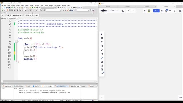Open the Miro upload tool
This screenshot has width=183, height=103.
pyautogui.click(x=102, y=70)
